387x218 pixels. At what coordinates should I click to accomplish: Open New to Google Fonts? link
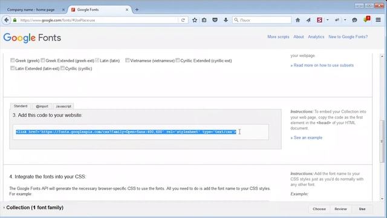[348, 37]
